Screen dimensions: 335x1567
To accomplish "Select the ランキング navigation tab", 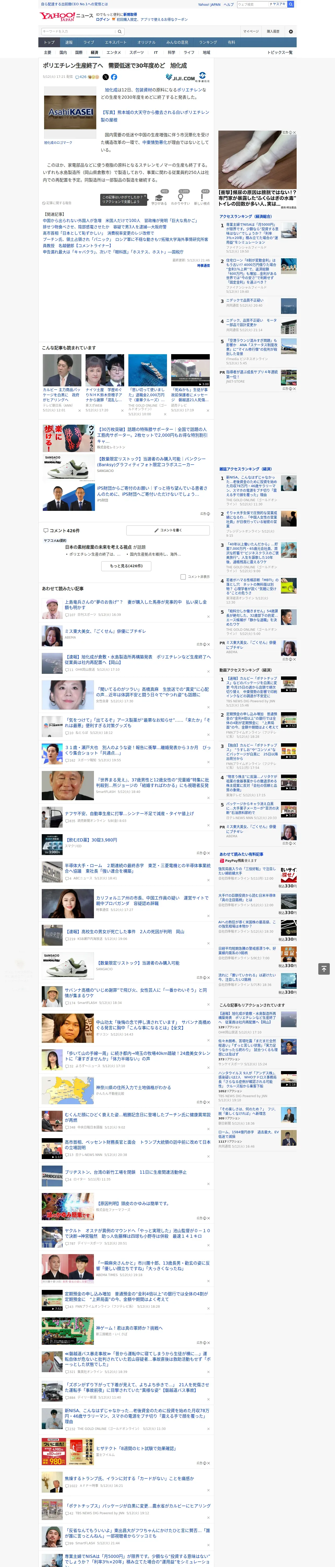I will tap(208, 43).
